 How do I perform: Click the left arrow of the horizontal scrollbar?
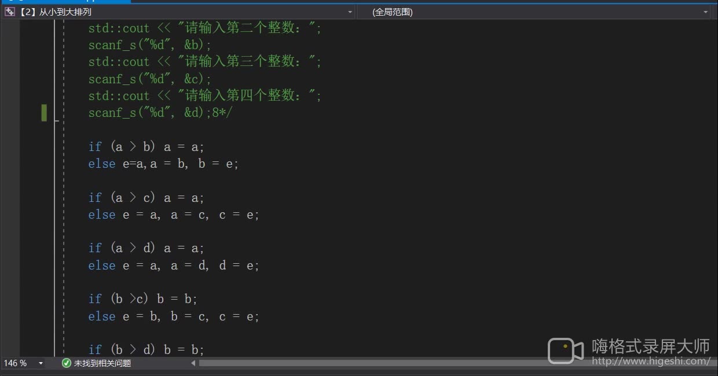193,363
